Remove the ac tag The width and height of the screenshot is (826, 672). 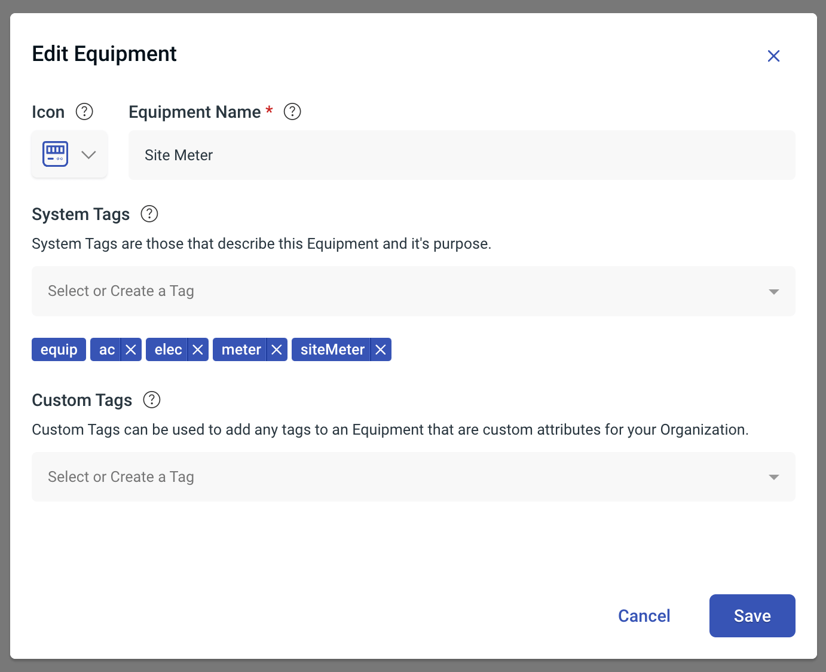pyautogui.click(x=131, y=350)
